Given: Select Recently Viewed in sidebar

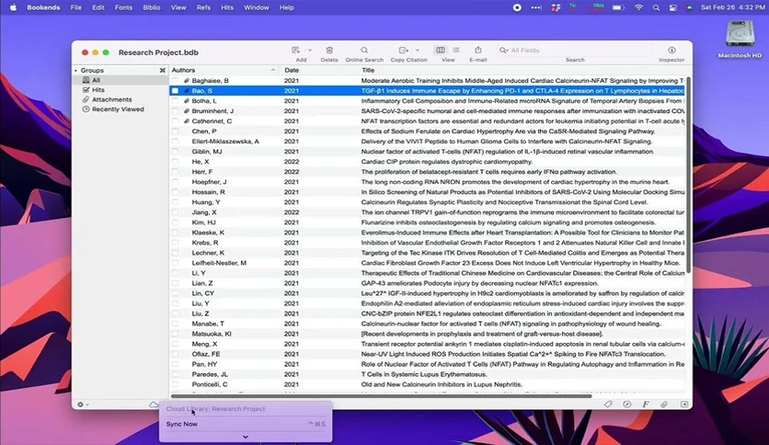Looking at the screenshot, I should 121,109.
